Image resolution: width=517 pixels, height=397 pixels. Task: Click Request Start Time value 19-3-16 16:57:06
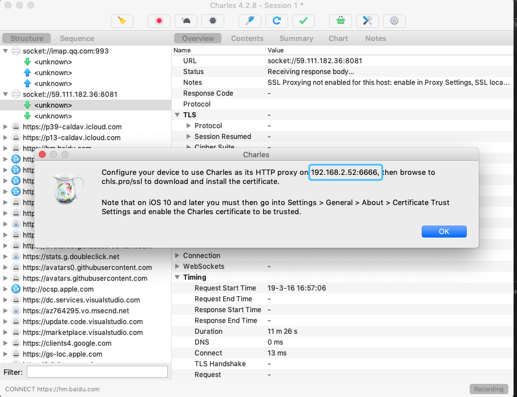(x=296, y=288)
